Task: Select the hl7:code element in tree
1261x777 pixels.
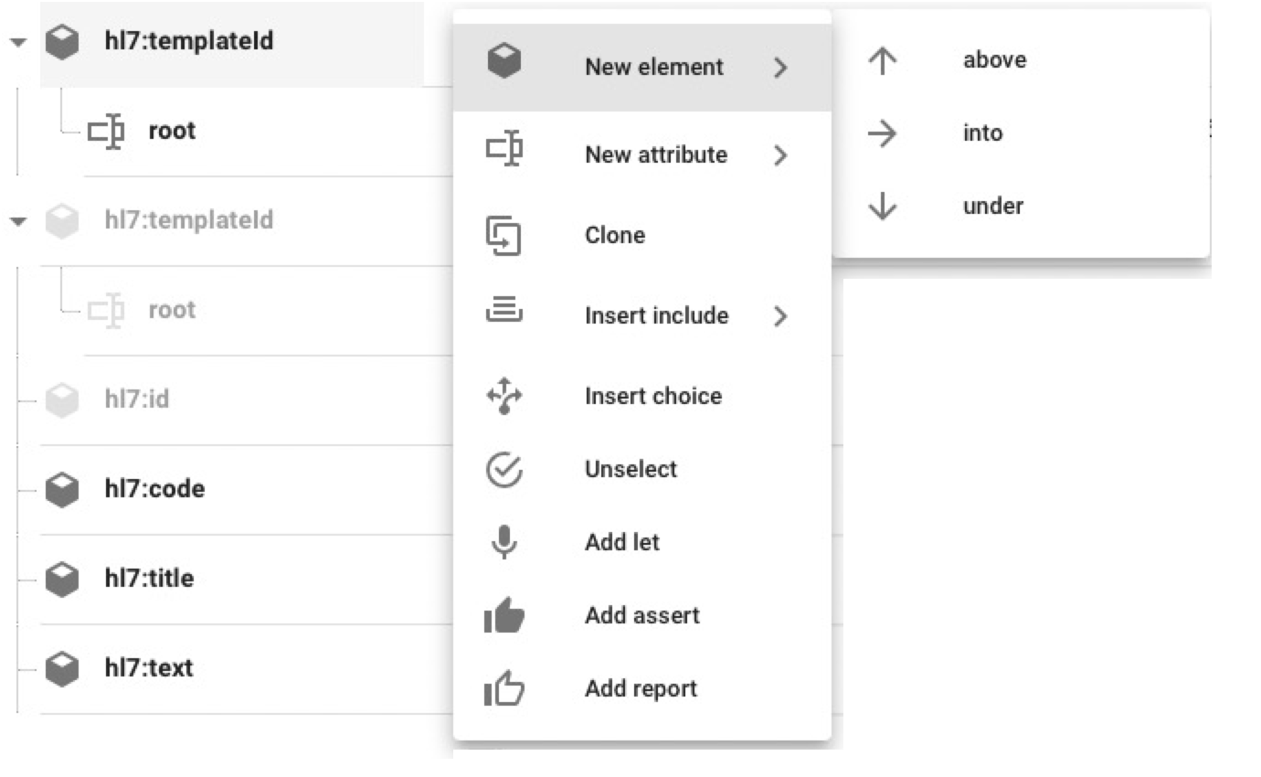Action: pos(154,489)
